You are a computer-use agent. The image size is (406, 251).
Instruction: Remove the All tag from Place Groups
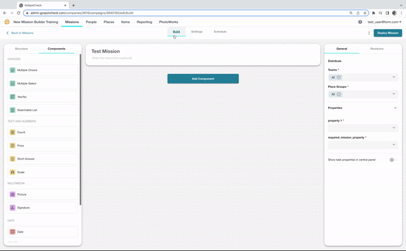tap(339, 94)
